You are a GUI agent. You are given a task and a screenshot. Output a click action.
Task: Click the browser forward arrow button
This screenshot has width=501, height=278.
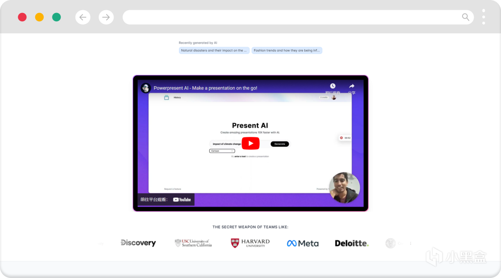tap(106, 17)
